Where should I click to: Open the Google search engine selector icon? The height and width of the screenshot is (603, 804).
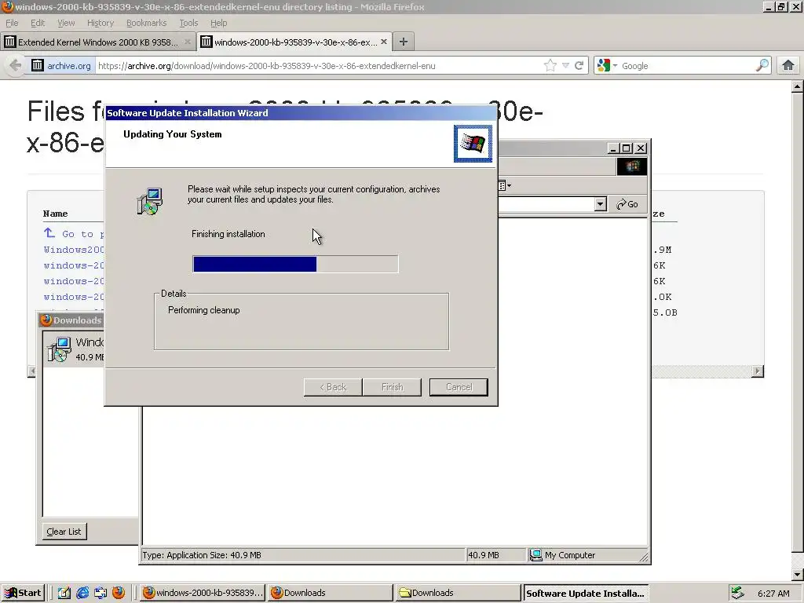point(607,66)
